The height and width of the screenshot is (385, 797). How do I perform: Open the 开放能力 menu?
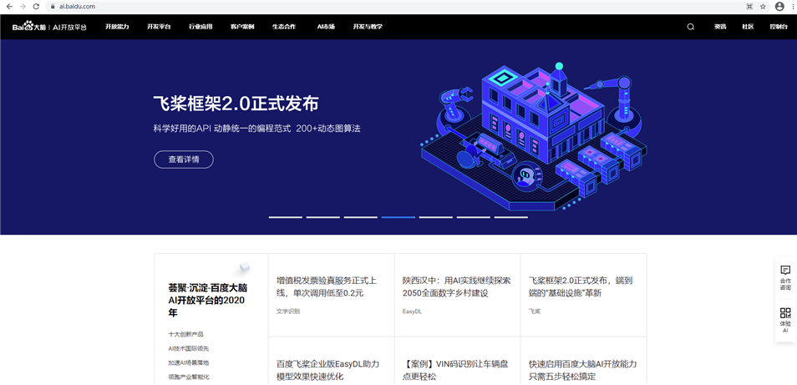pyautogui.click(x=118, y=27)
